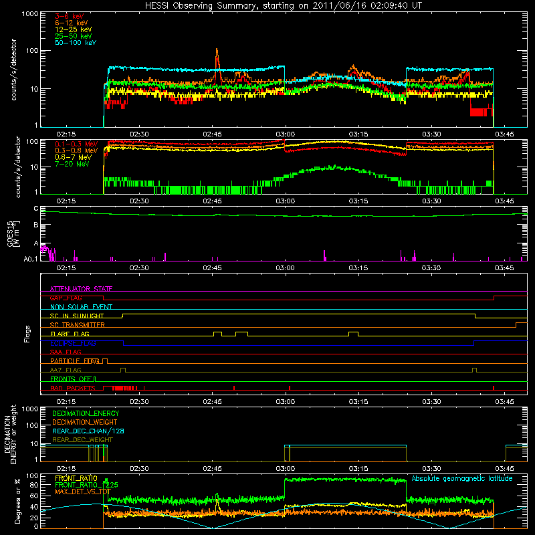
Task: Click the 'DECIMATION ENERGY or weight' axis label
Action: click(10, 434)
